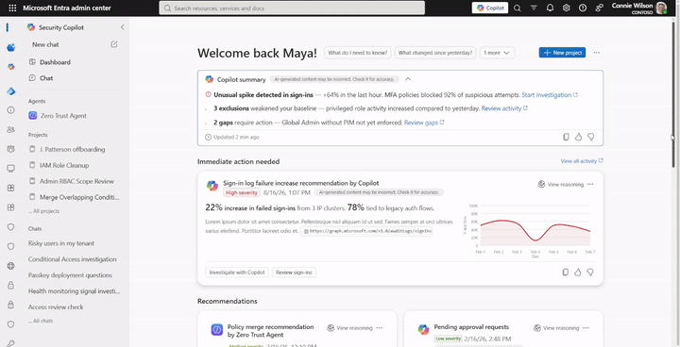This screenshot has height=347, width=680.
Task: Collapse the Copilot summary section
Action: [x=408, y=79]
